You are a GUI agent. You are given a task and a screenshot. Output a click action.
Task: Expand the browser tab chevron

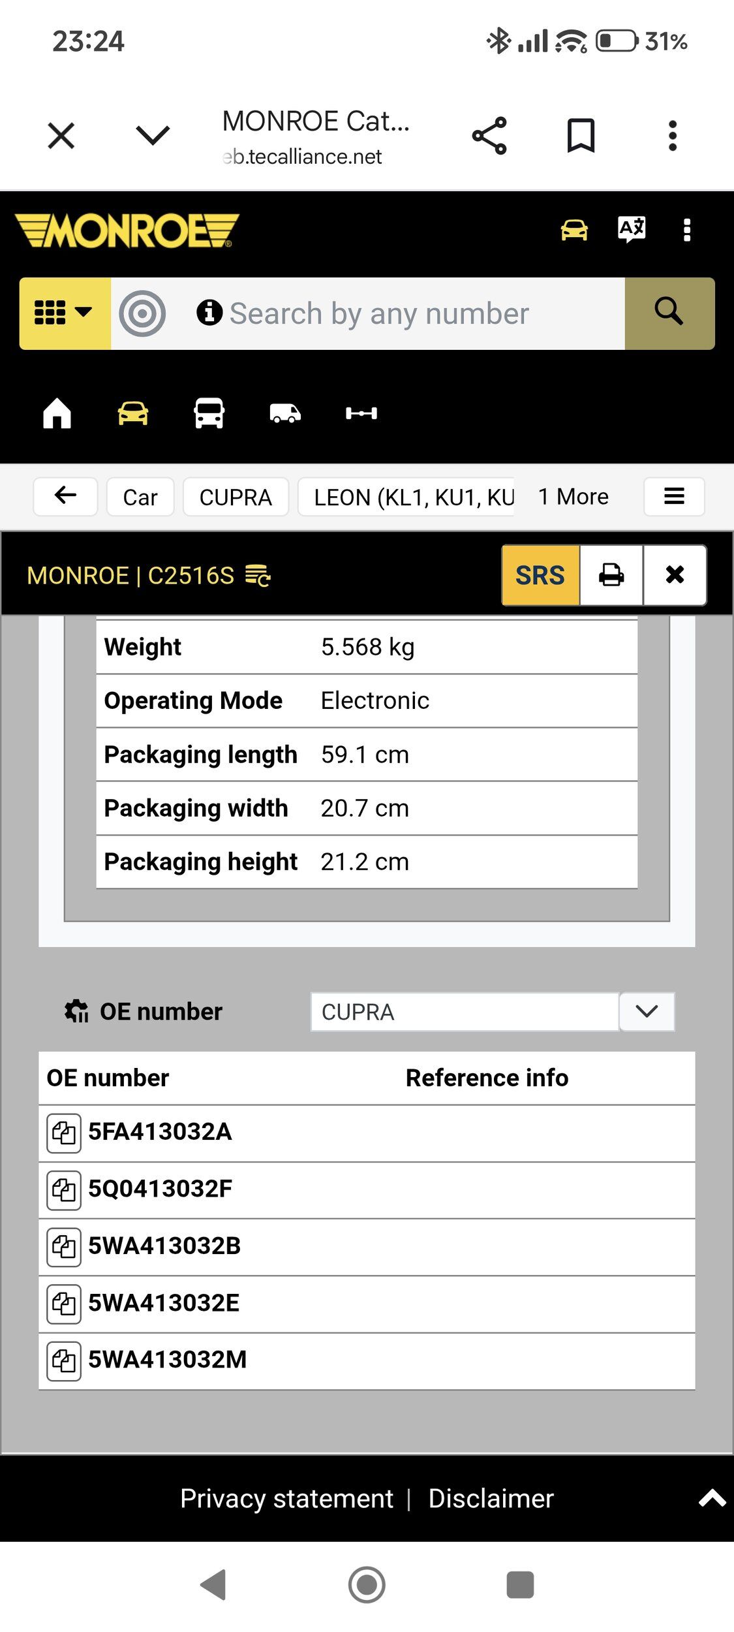click(x=153, y=136)
